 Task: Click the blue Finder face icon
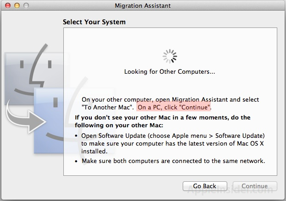(x=73, y=120)
